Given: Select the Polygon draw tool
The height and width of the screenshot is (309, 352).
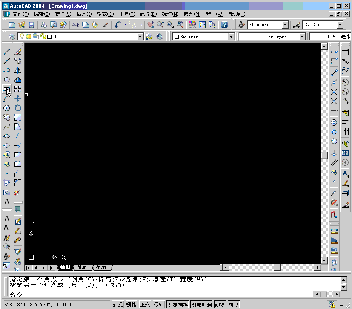Looking at the screenshot, I should (7, 80).
